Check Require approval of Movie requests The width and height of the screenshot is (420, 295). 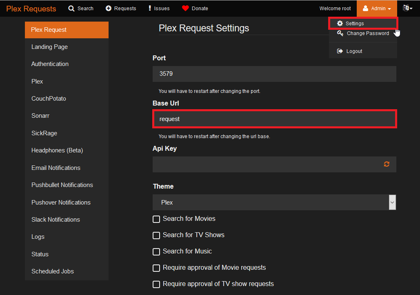pyautogui.click(x=156, y=268)
